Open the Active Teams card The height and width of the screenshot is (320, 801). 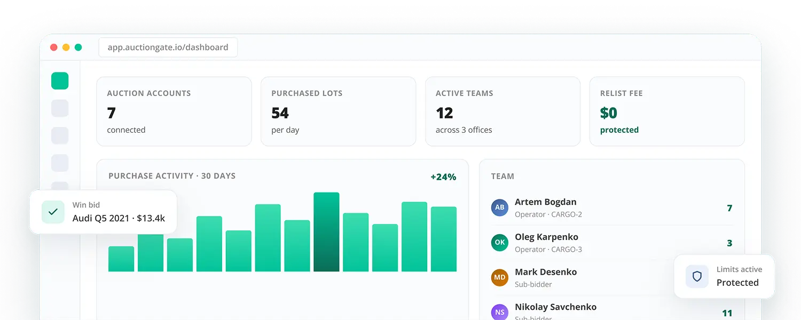(x=503, y=111)
